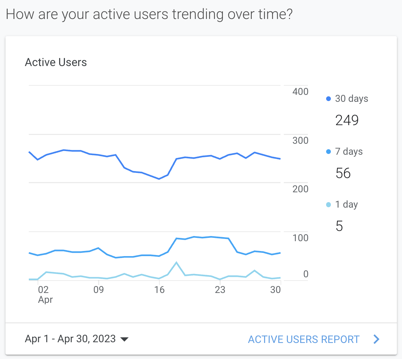Click the 30 days legend label

[x=351, y=99]
